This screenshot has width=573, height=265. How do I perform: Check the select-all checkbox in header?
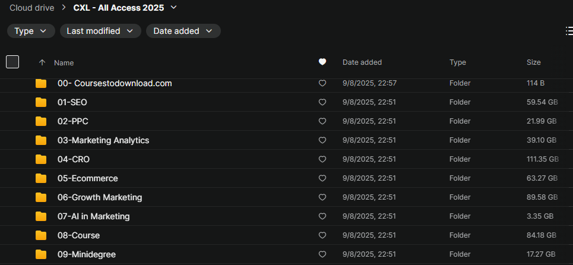coord(12,62)
